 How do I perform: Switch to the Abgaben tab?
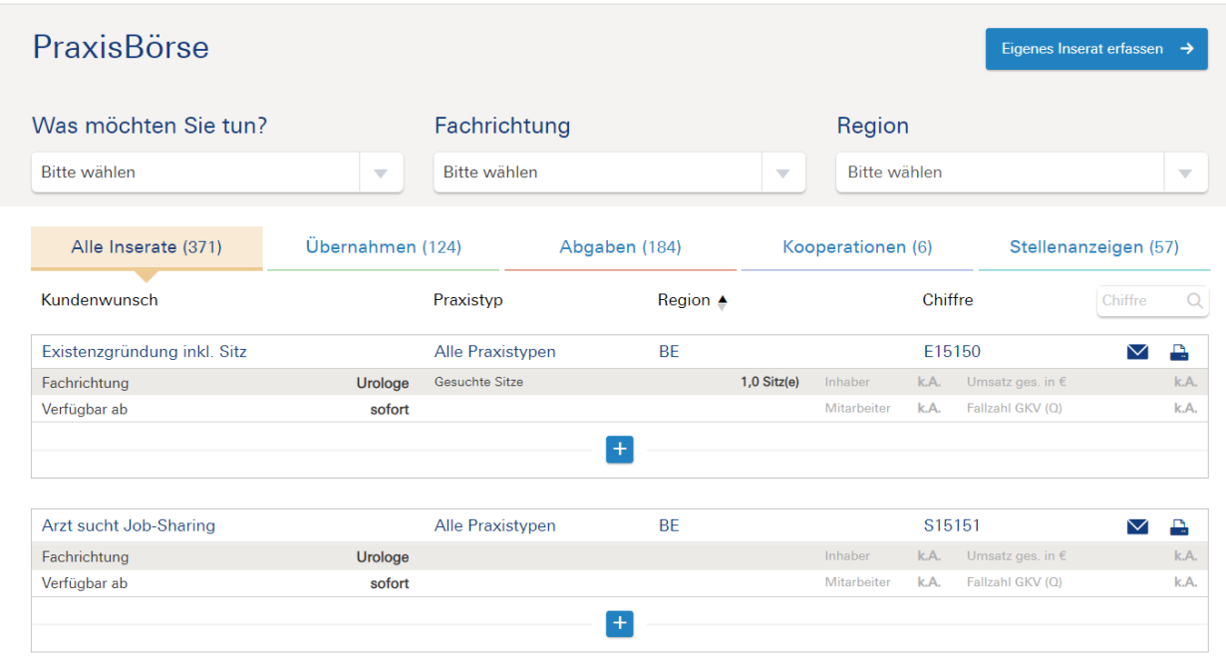click(620, 247)
